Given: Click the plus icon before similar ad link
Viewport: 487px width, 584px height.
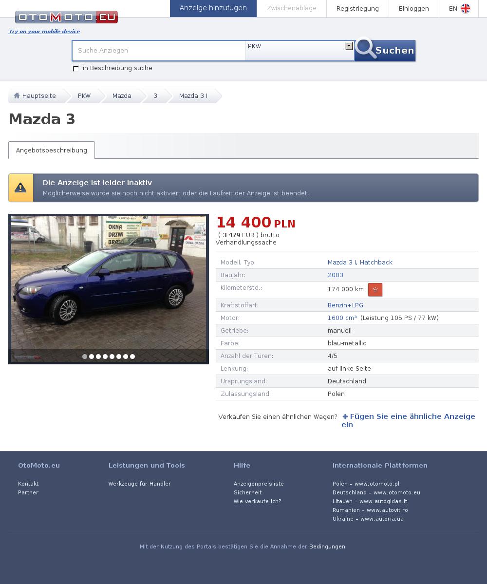Looking at the screenshot, I should [345, 416].
